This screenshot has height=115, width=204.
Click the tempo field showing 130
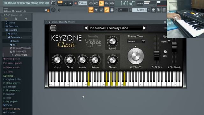click(x=83, y=4)
